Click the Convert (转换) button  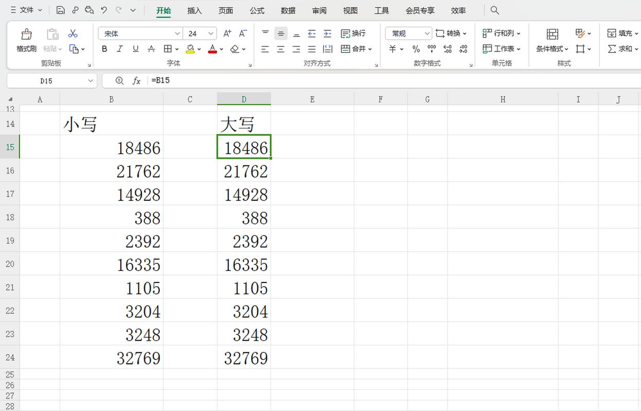[x=451, y=33]
